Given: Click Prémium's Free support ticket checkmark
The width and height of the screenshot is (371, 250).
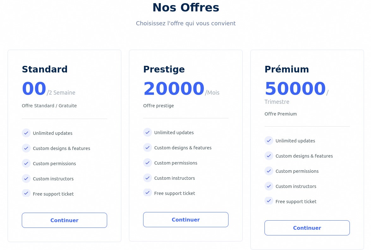Looking at the screenshot, I should point(269,201).
